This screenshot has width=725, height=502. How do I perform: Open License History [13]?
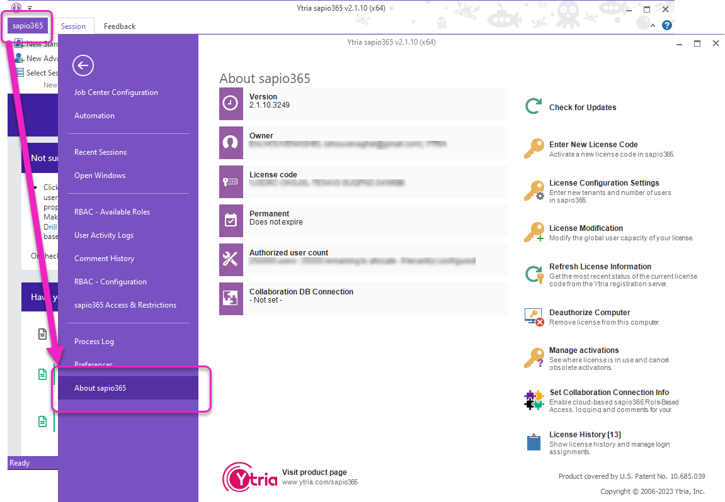pos(585,435)
